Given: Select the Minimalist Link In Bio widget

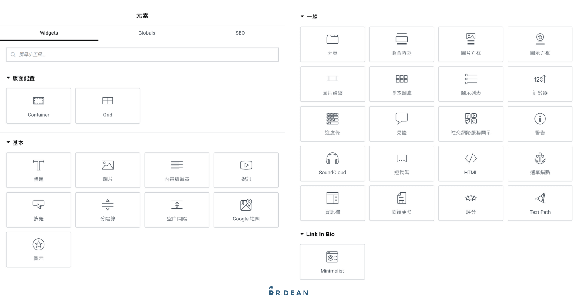Looking at the screenshot, I should 332,262.
